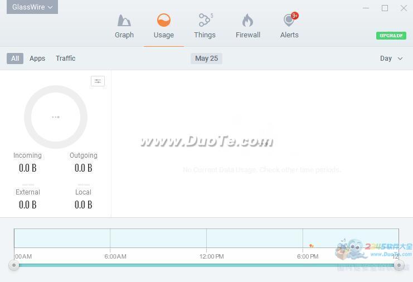The image size is (413, 282).
Task: Open the Graph view icon
Action: pyautogui.click(x=124, y=21)
